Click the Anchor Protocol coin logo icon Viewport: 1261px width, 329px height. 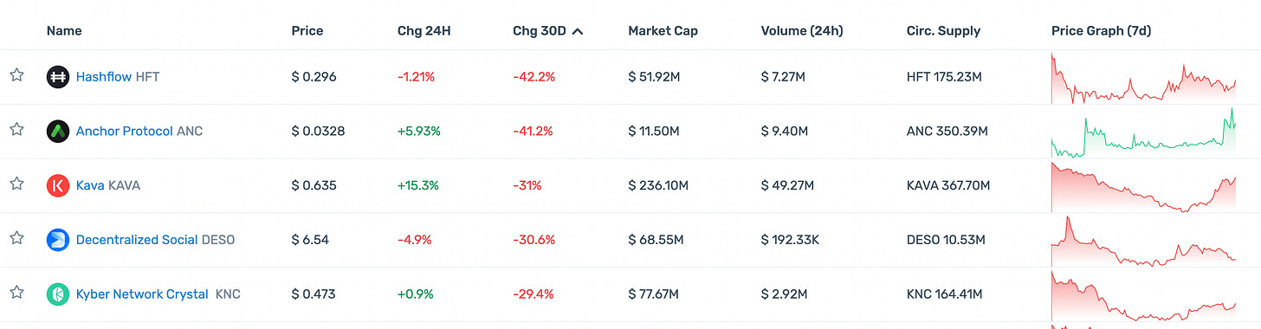[57, 132]
